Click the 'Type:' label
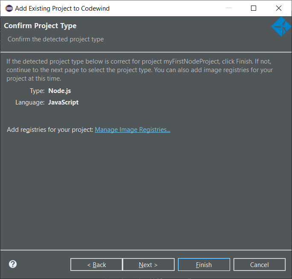This screenshot has width=292, height=279. (37, 91)
